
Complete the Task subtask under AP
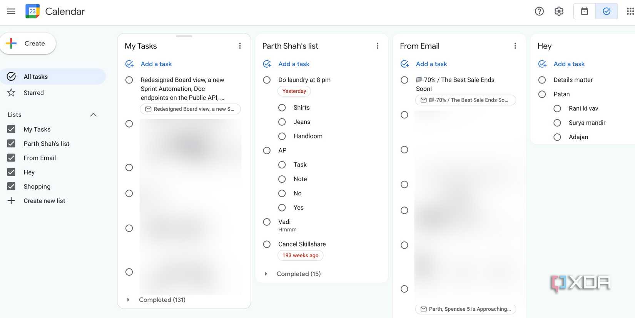pos(282,165)
